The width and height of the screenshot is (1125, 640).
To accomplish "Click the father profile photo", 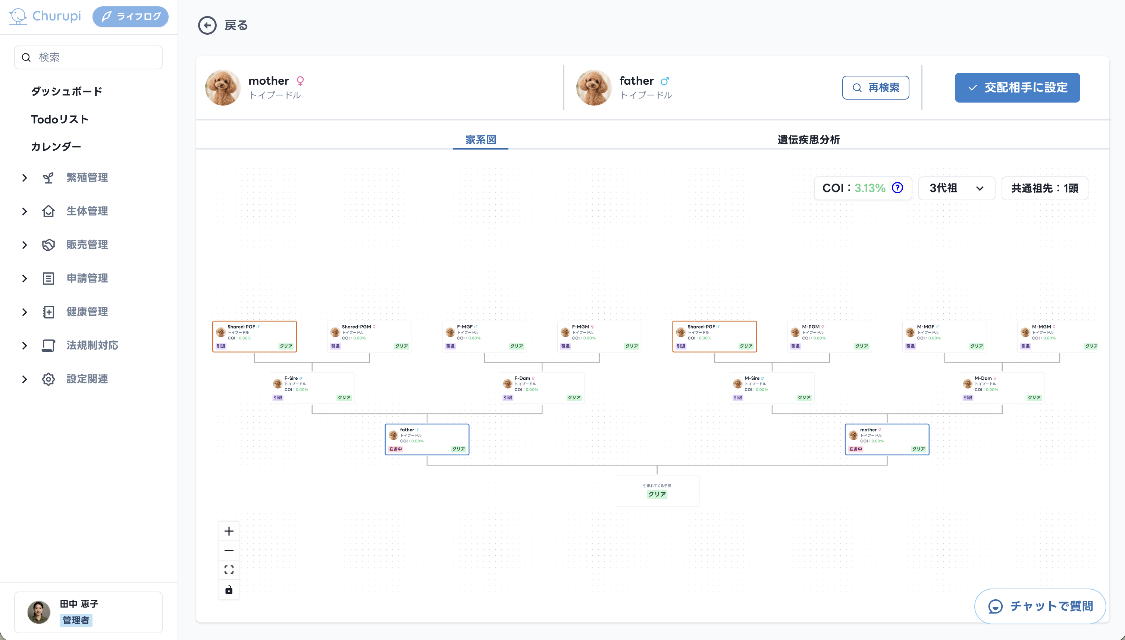I will [594, 88].
